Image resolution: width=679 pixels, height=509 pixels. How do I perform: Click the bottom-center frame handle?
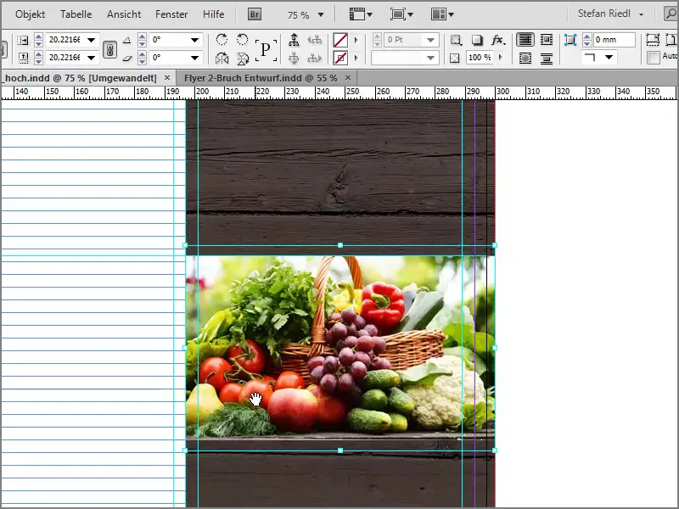click(x=340, y=450)
